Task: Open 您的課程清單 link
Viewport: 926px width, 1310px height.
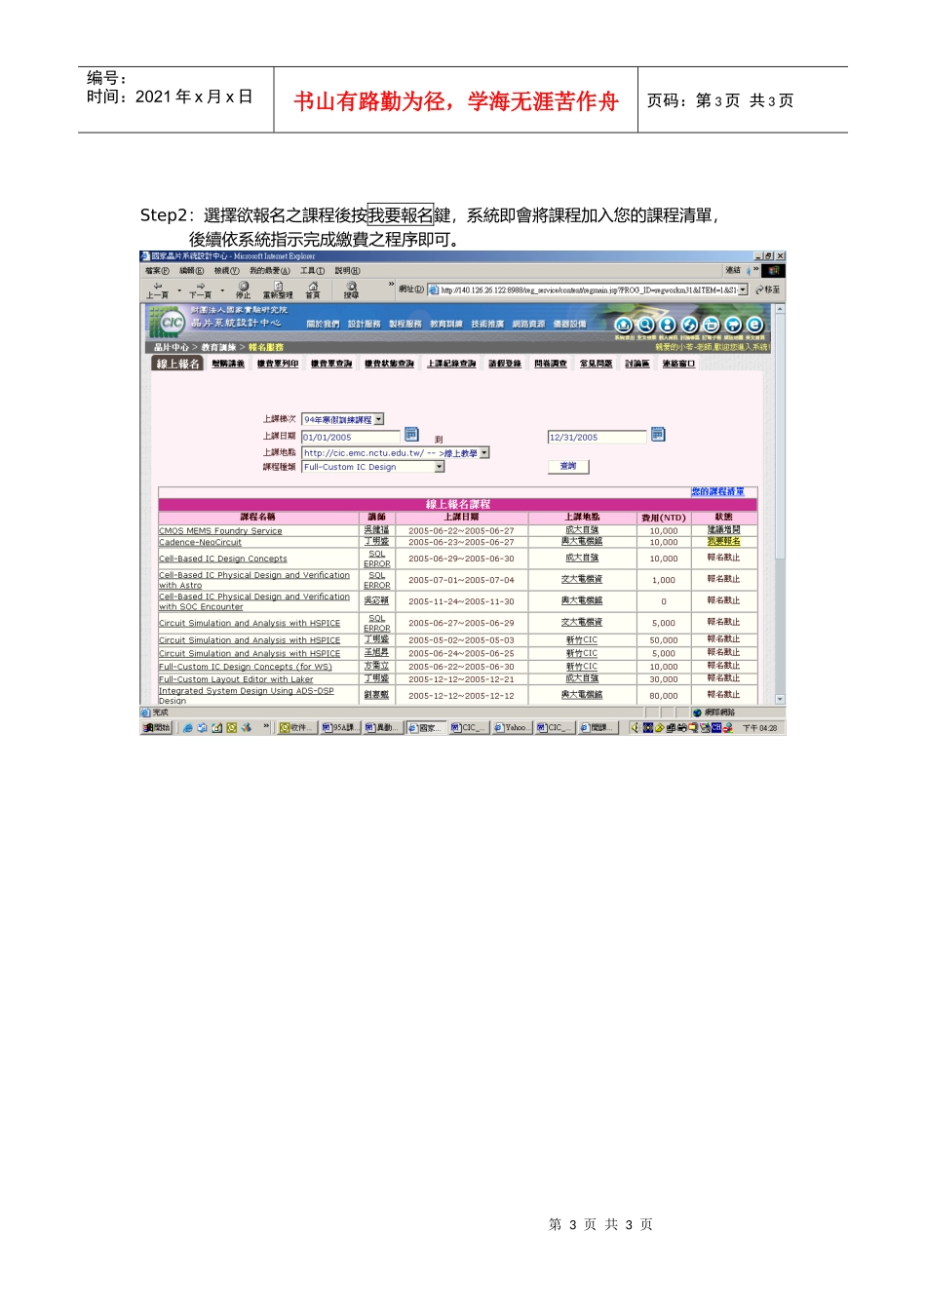Action: [x=718, y=492]
